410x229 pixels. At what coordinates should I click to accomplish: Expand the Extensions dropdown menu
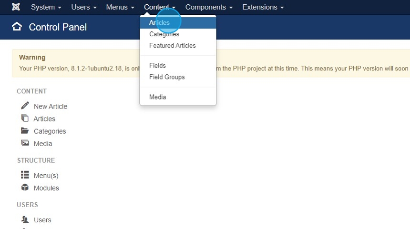coord(263,7)
